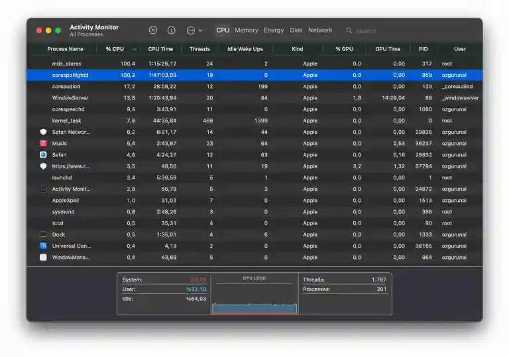509x357 pixels.
Task: Open the process Info inspector icon
Action: (172, 30)
